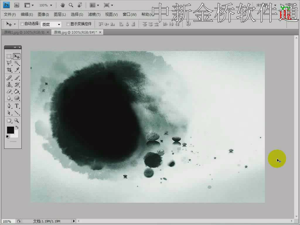Select the Polygonal Lasso tool
This screenshot has height=225, width=300.
(x=9, y=63)
